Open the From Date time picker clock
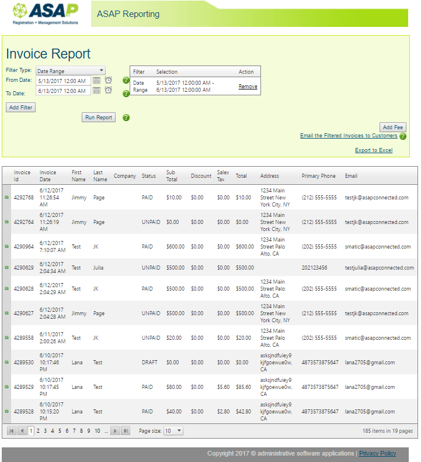Screen dimensions: 421x462 point(108,81)
